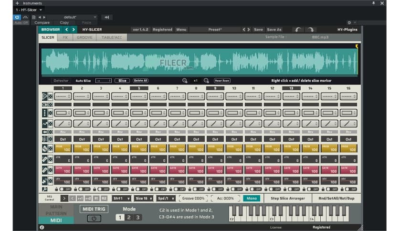The width and height of the screenshot is (399, 231).
Task: Open the Strt 1 dropdown
Action: [x=121, y=199]
